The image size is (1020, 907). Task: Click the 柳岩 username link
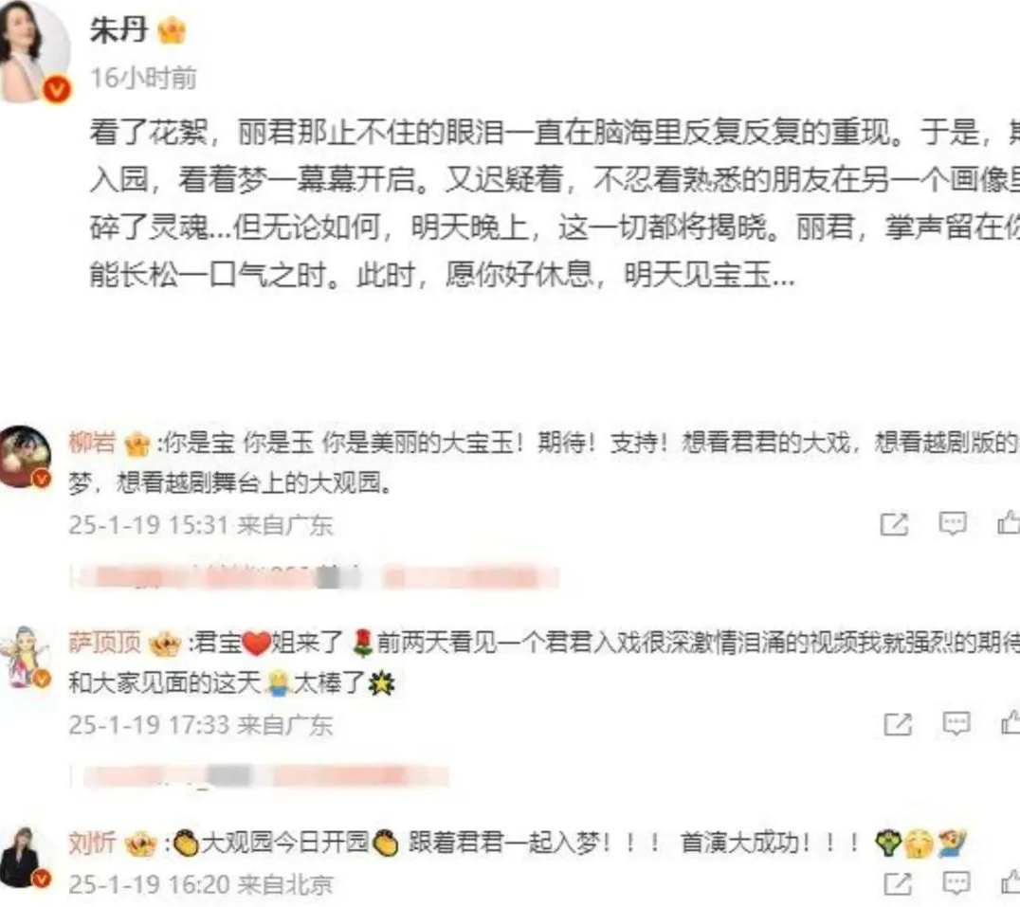[x=92, y=443]
